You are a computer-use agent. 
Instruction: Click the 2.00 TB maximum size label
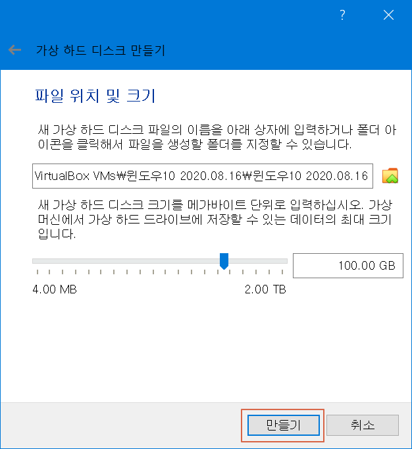click(x=265, y=289)
